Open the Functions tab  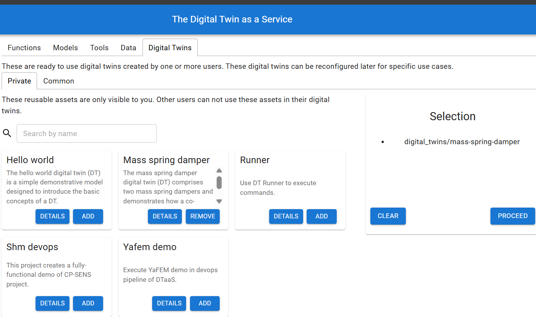pos(24,48)
